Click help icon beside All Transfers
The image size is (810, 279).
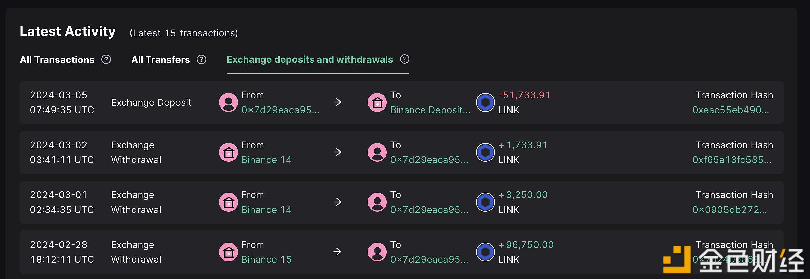pyautogui.click(x=201, y=60)
